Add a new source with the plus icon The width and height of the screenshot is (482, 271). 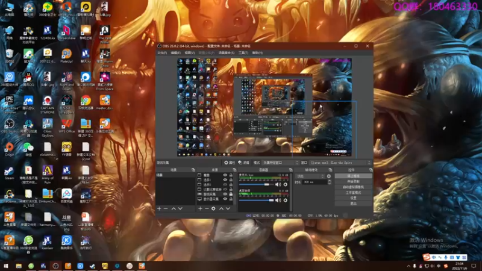[x=200, y=208]
